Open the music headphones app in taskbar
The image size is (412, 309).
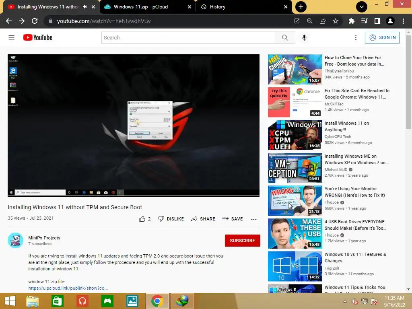click(82, 301)
